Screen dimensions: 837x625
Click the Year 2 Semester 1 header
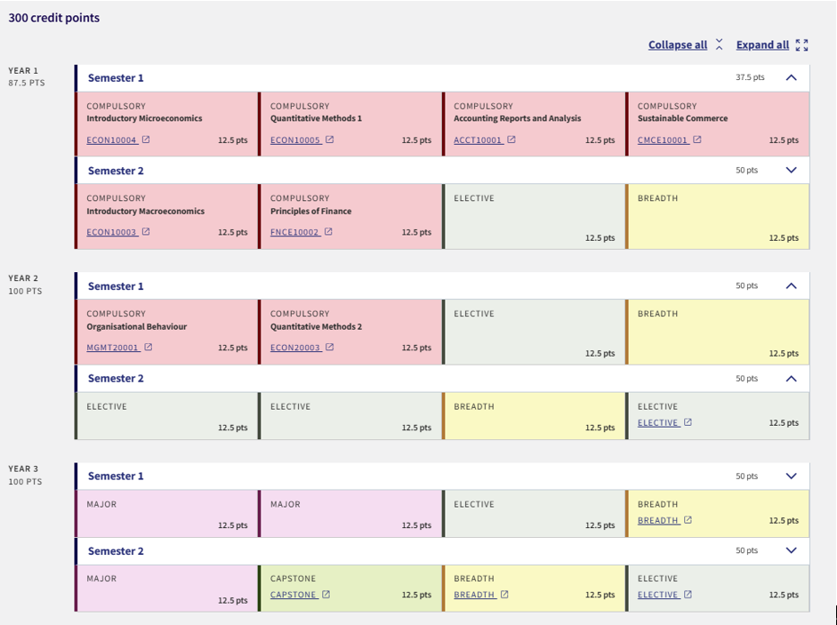(x=116, y=286)
